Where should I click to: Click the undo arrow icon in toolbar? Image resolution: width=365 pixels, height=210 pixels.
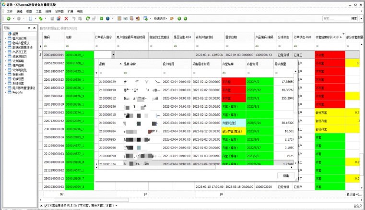(74, 19)
